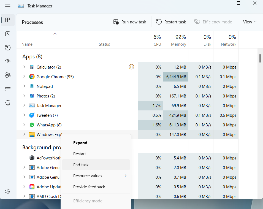Image resolution: width=263 pixels, height=209 pixels.
Task: Open Task Manager settings gear
Action: point(8,191)
